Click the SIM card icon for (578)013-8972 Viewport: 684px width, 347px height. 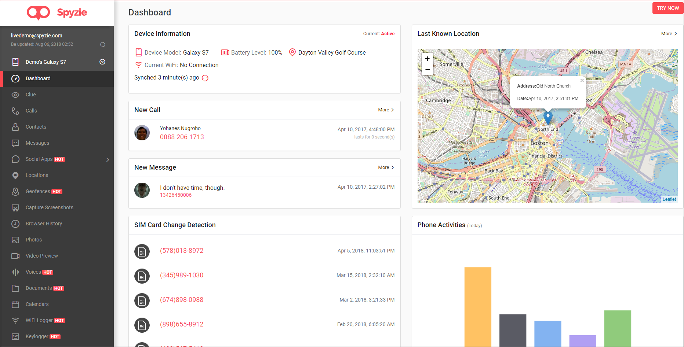[x=142, y=251]
